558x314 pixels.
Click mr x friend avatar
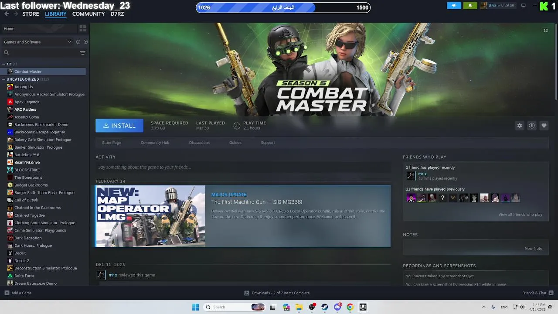click(x=411, y=176)
